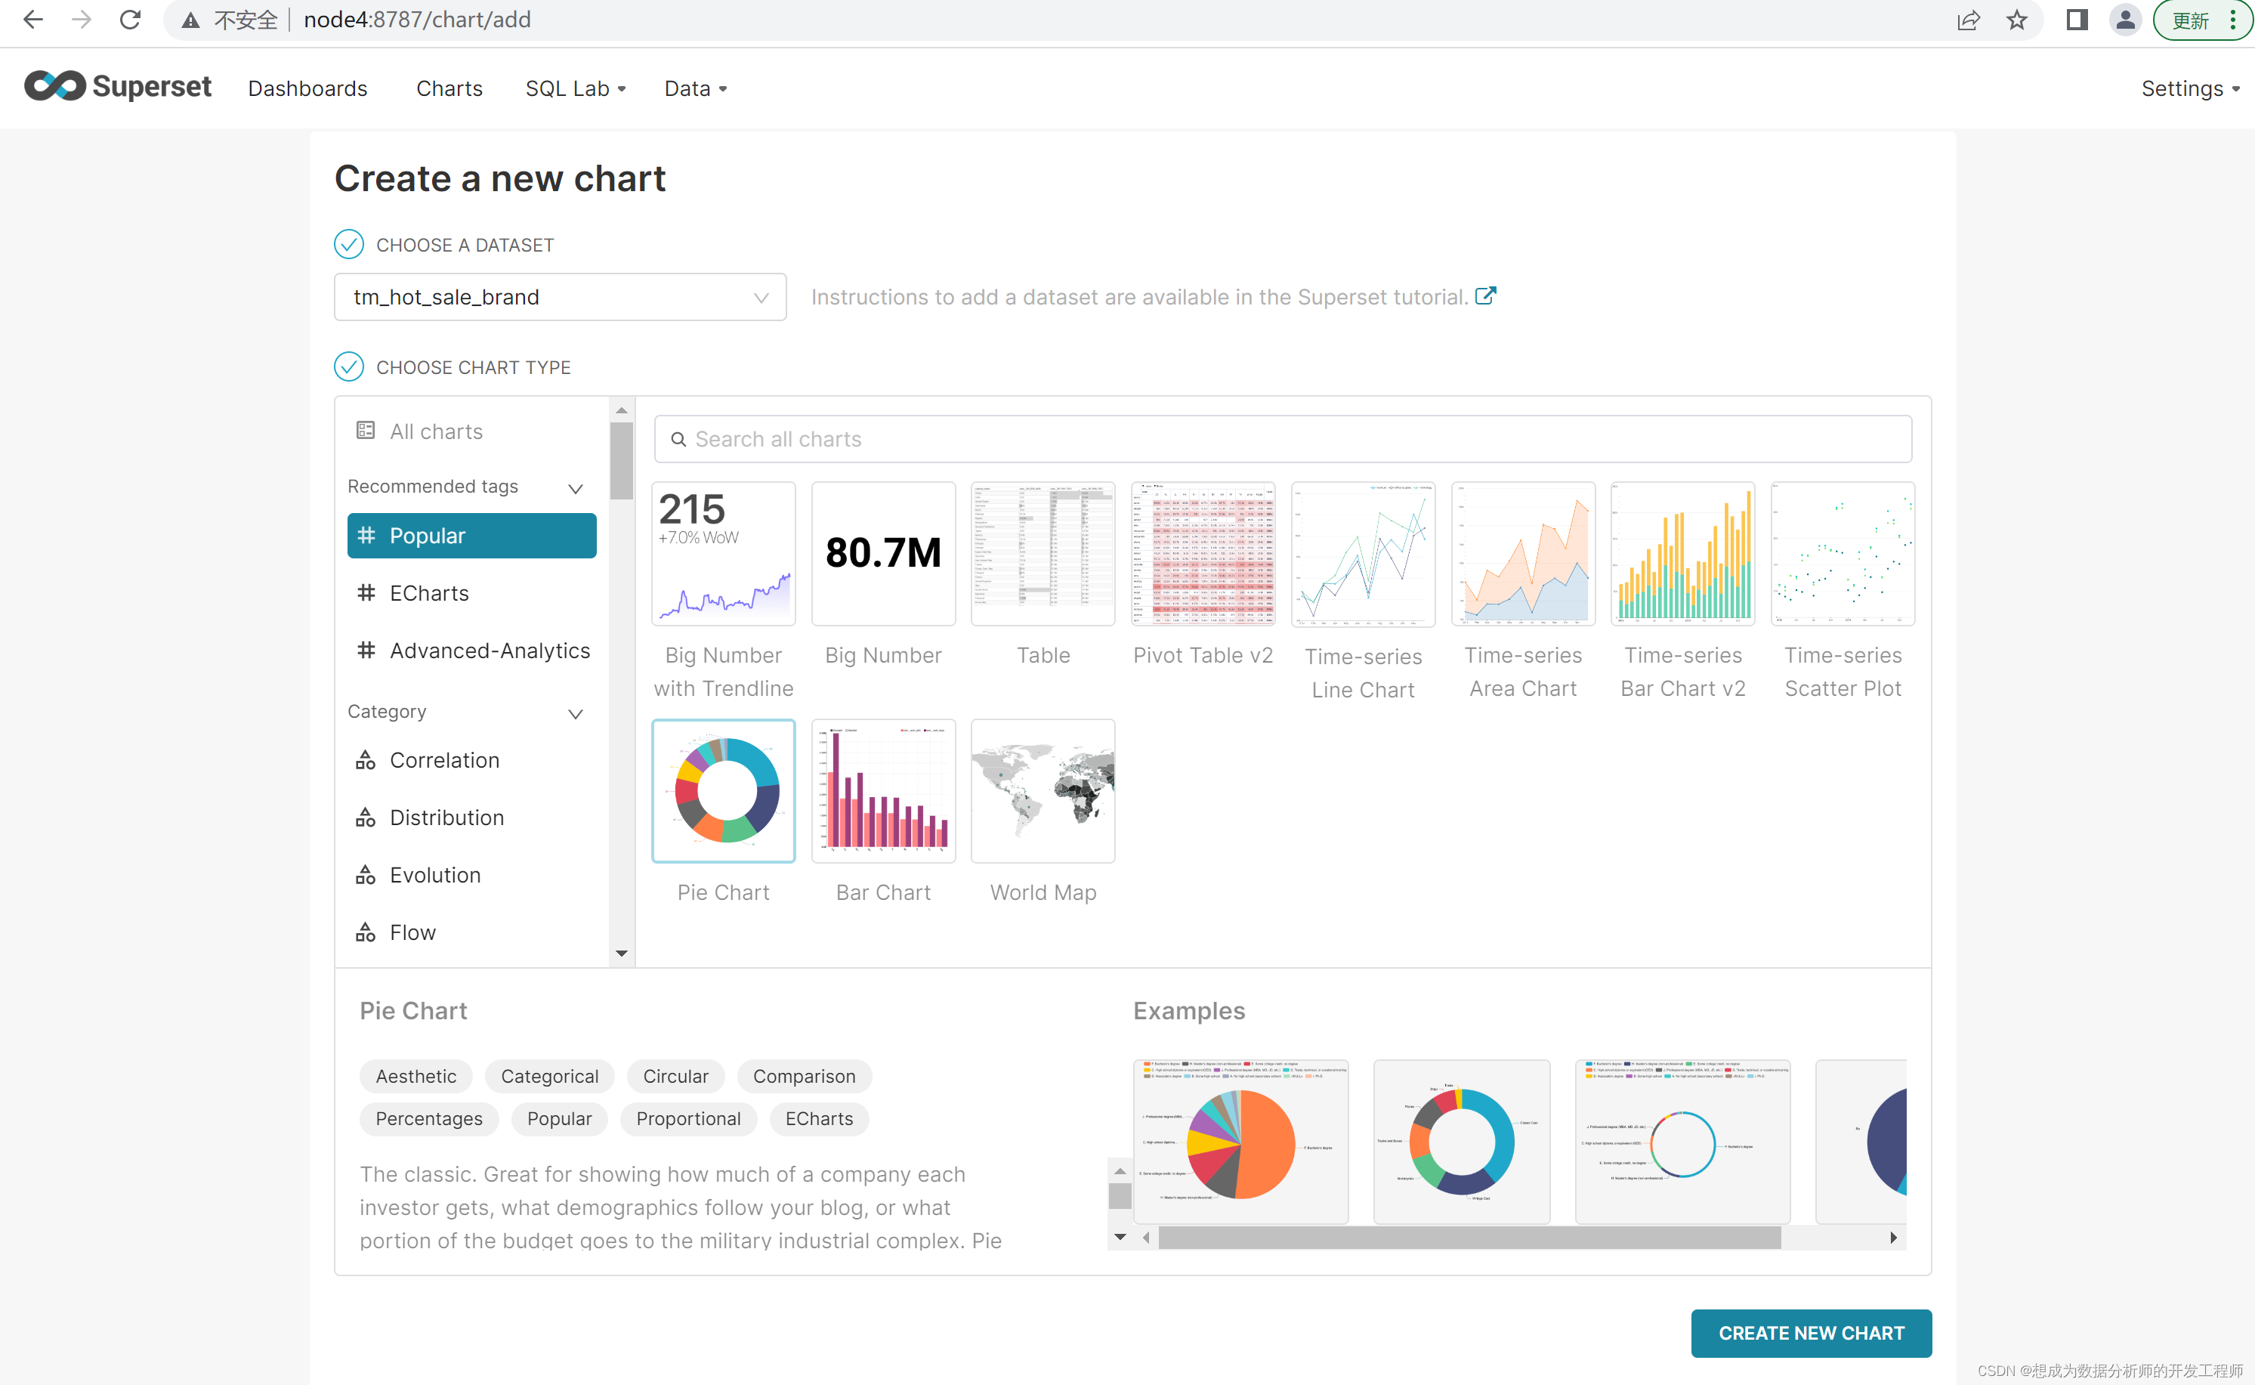
Task: Click the hash icon beside ECharts
Action: (366, 592)
